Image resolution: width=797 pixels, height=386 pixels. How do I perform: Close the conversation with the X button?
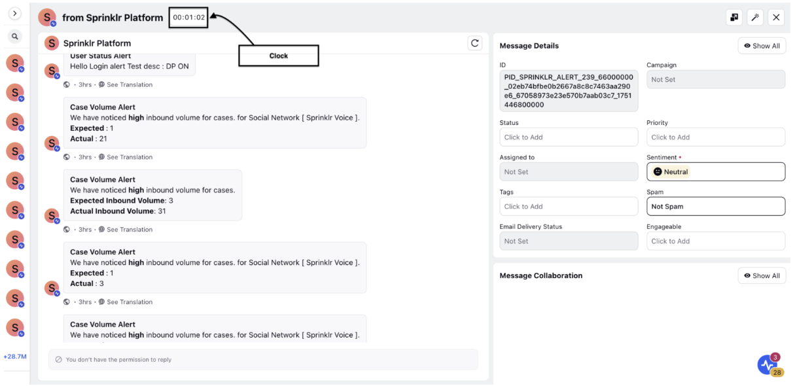pyautogui.click(x=776, y=18)
